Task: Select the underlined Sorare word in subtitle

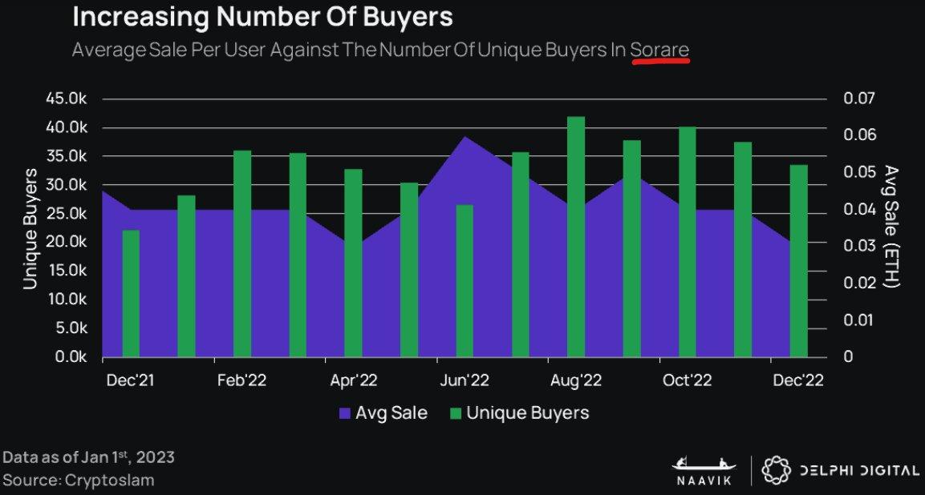Action: (x=659, y=50)
